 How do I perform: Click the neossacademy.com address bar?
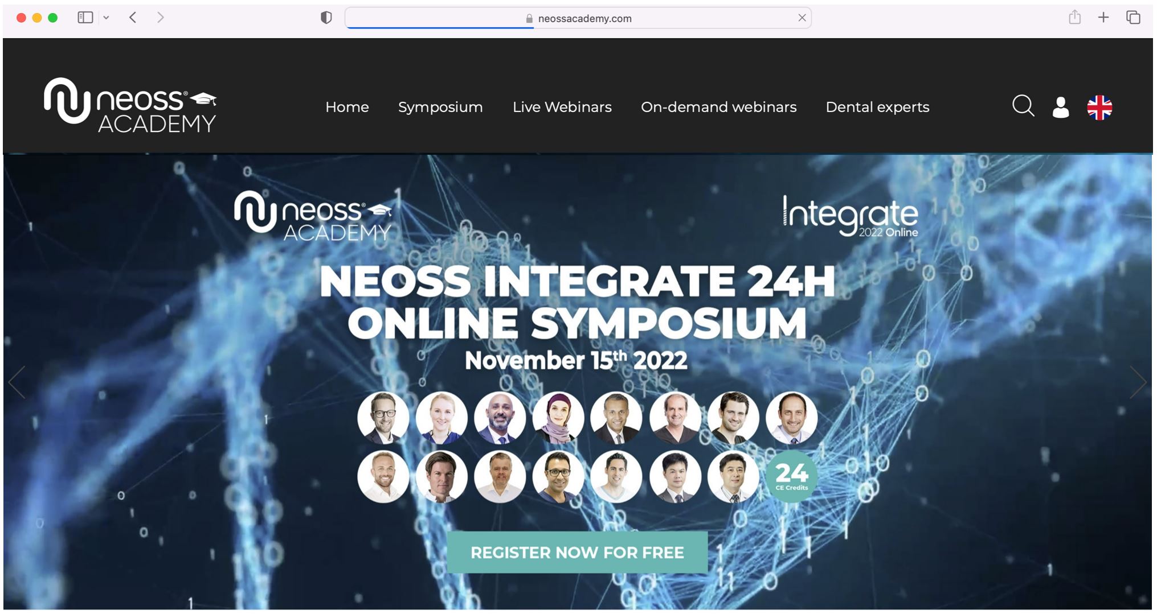point(578,18)
